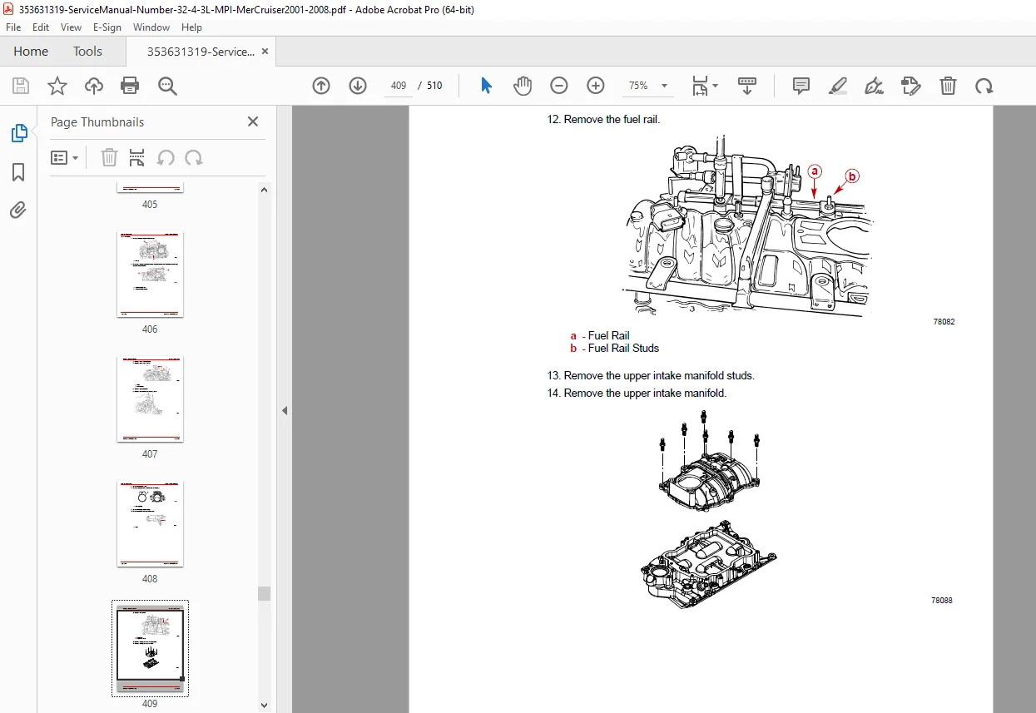Rotate thumbnail page counterclockwise

[x=166, y=157]
